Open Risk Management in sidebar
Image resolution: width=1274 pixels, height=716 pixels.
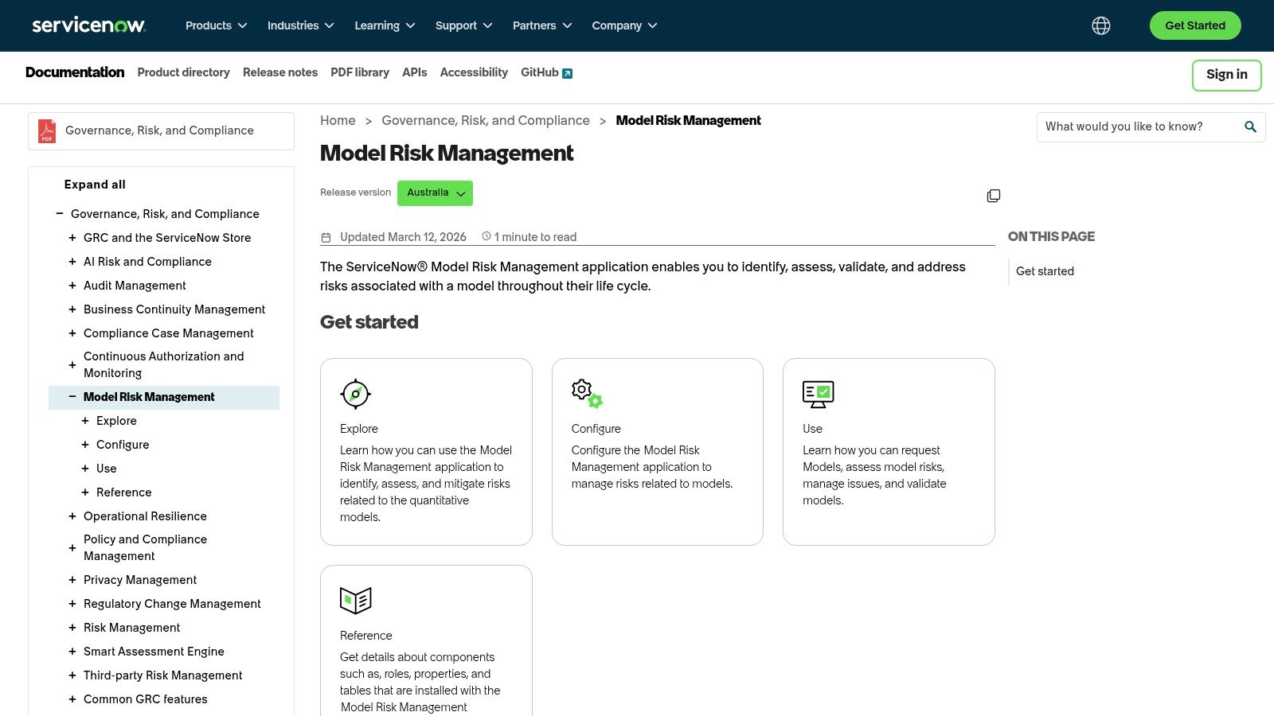click(x=131, y=628)
